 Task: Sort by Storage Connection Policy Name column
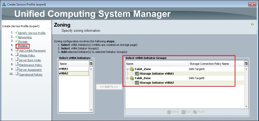(216, 64)
